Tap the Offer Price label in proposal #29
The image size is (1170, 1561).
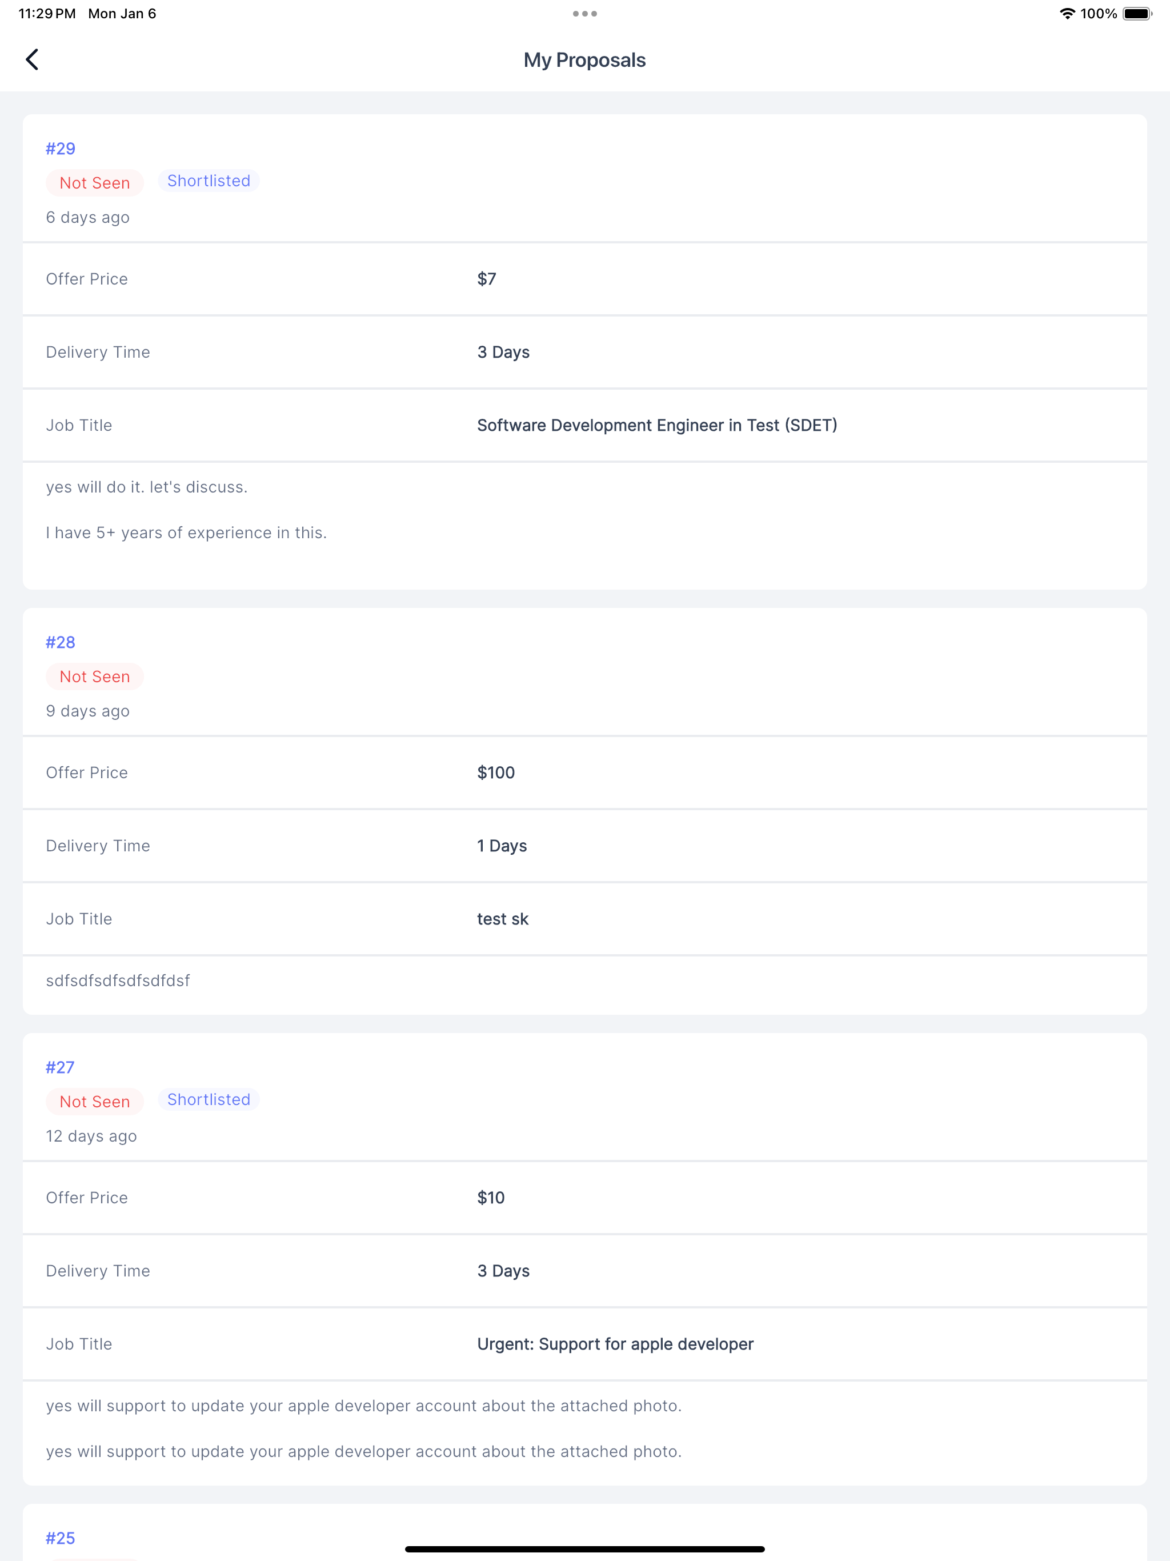(x=87, y=279)
